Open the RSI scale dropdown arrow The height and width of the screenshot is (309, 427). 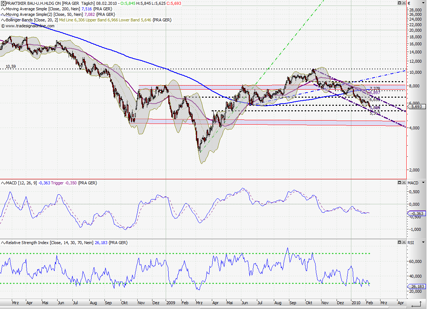pyautogui.click(x=423, y=242)
